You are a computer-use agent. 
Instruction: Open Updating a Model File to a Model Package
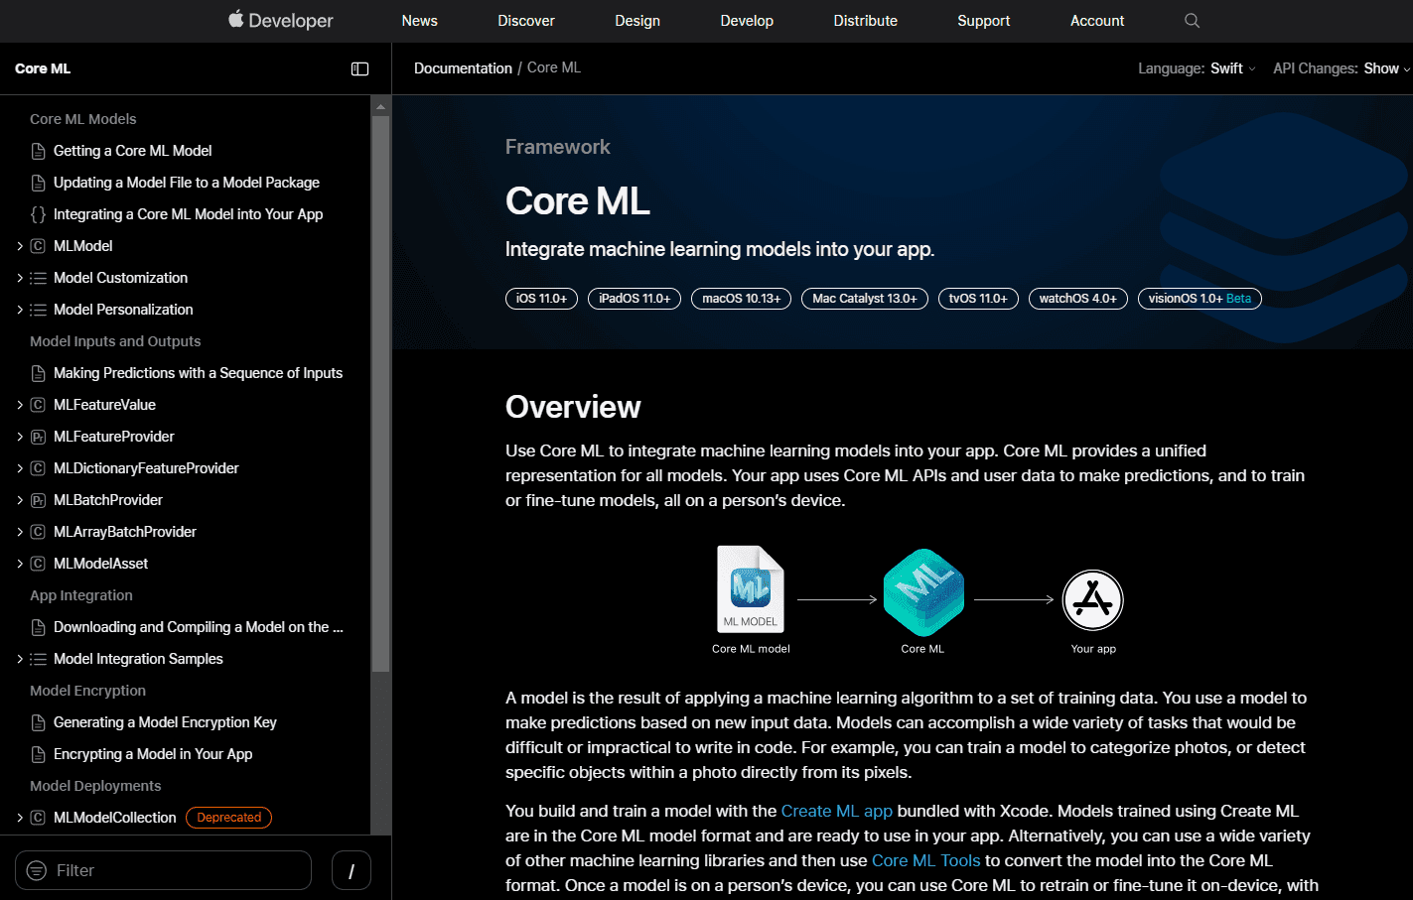[187, 183]
